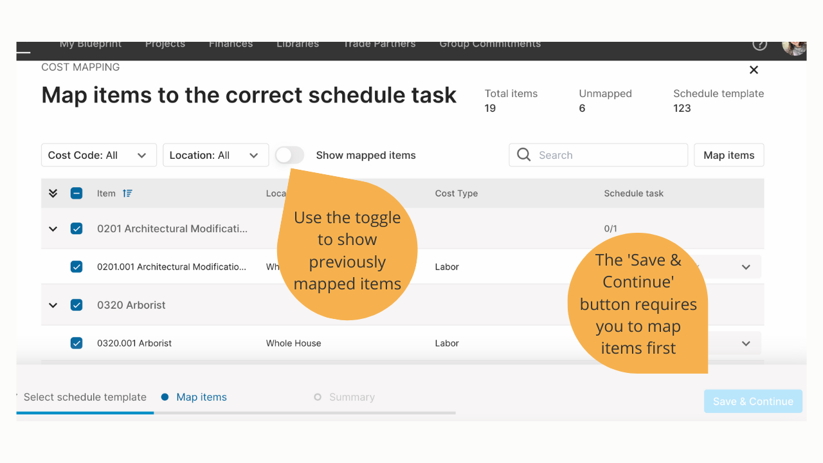Click into the Search field
Image resolution: width=823 pixels, height=463 pixels.
coord(599,155)
